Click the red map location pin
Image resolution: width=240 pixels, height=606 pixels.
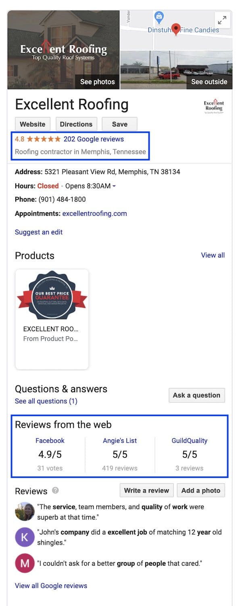click(175, 29)
